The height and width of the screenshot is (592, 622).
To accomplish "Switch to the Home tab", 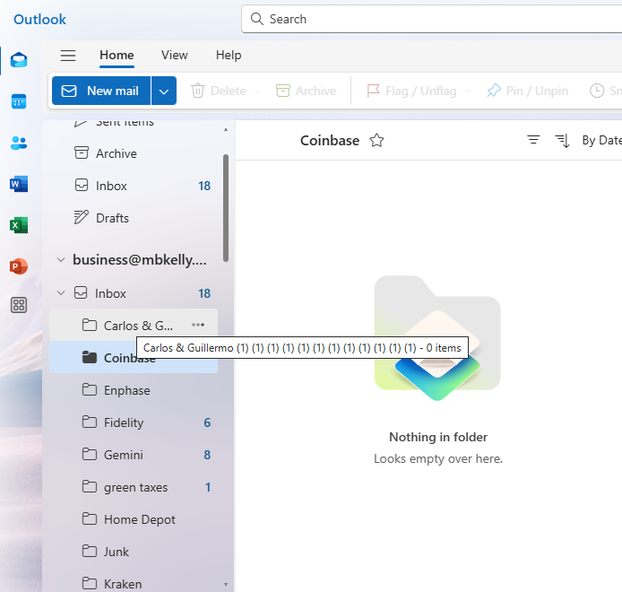I will [x=117, y=56].
